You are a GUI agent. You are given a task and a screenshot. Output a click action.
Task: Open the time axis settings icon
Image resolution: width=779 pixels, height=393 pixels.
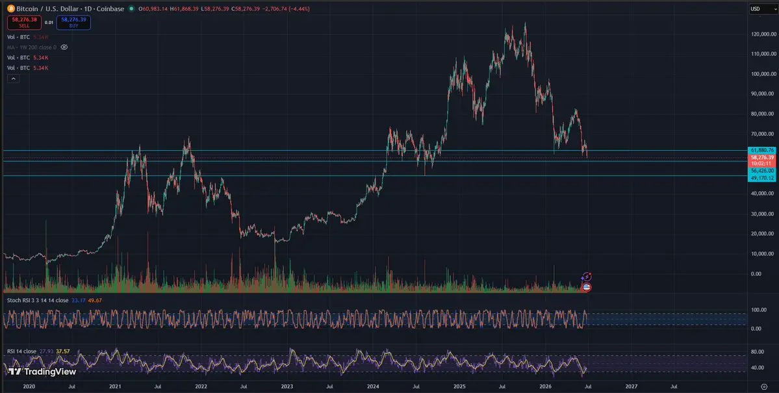(x=764, y=386)
